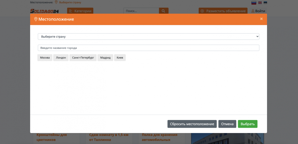Open the Сдам комнату в 1,5 км listing
Image resolution: width=298 pixels, height=144 pixels.
[109, 137]
